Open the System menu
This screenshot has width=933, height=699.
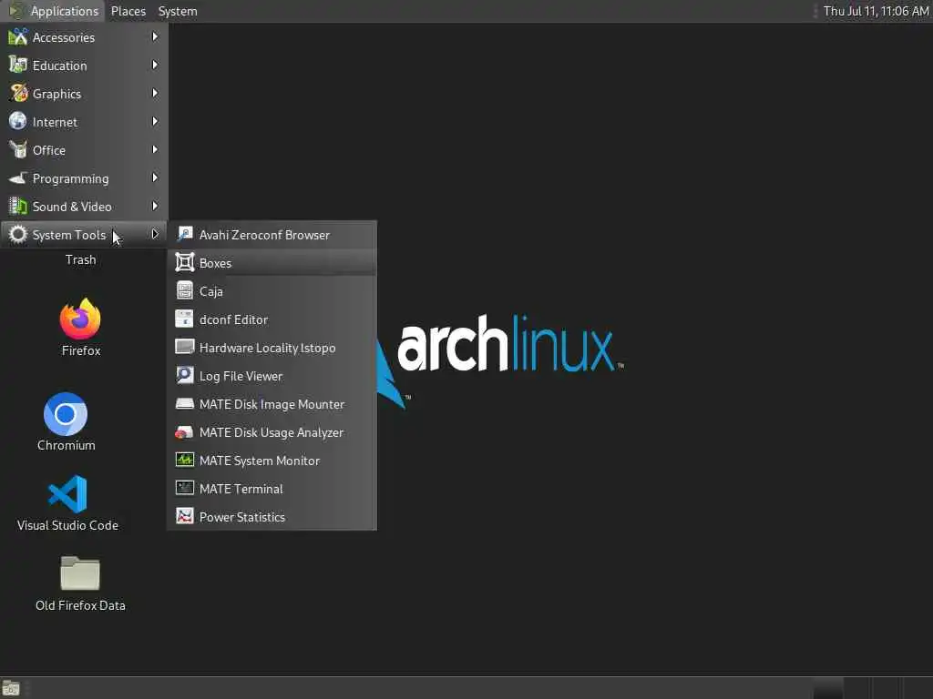(x=178, y=11)
